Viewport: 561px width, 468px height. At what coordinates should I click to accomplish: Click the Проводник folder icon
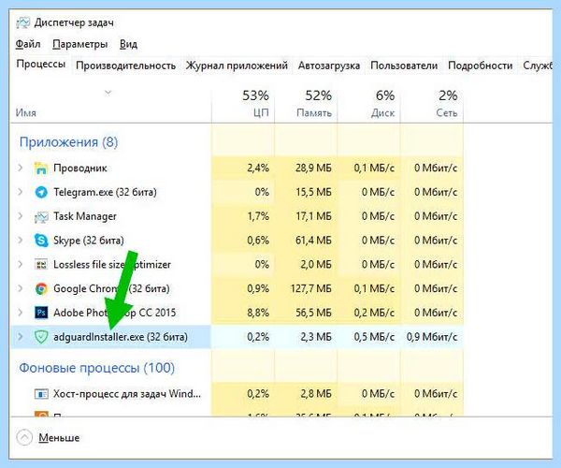pyautogui.click(x=41, y=168)
